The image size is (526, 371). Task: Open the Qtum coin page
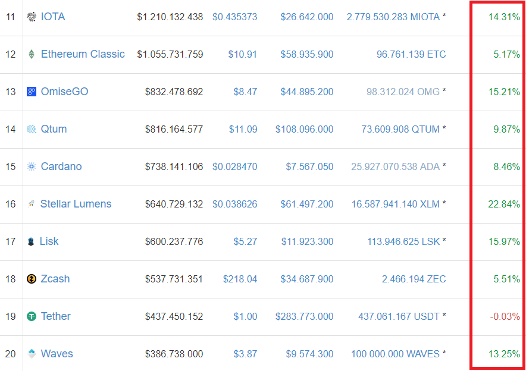click(x=54, y=129)
